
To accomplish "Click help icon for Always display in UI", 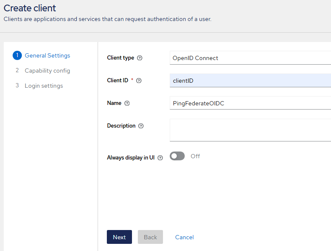I will (x=160, y=158).
